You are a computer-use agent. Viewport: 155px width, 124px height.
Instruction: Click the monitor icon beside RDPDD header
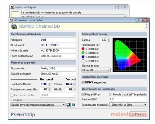pos(14,26)
